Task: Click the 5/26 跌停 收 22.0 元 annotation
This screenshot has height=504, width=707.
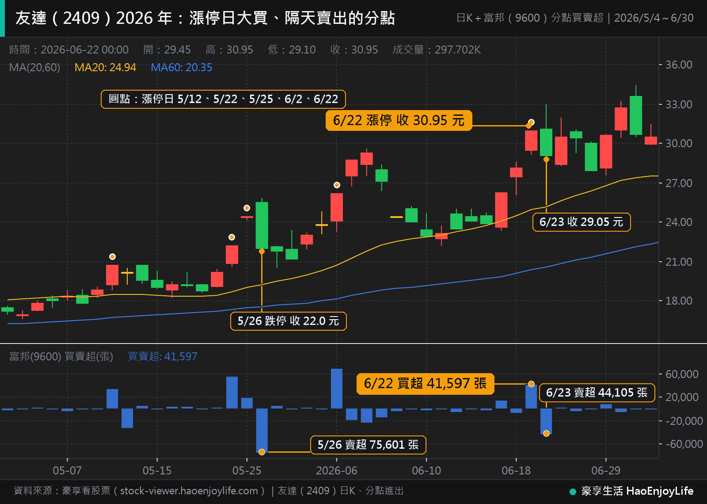Action: (288, 321)
